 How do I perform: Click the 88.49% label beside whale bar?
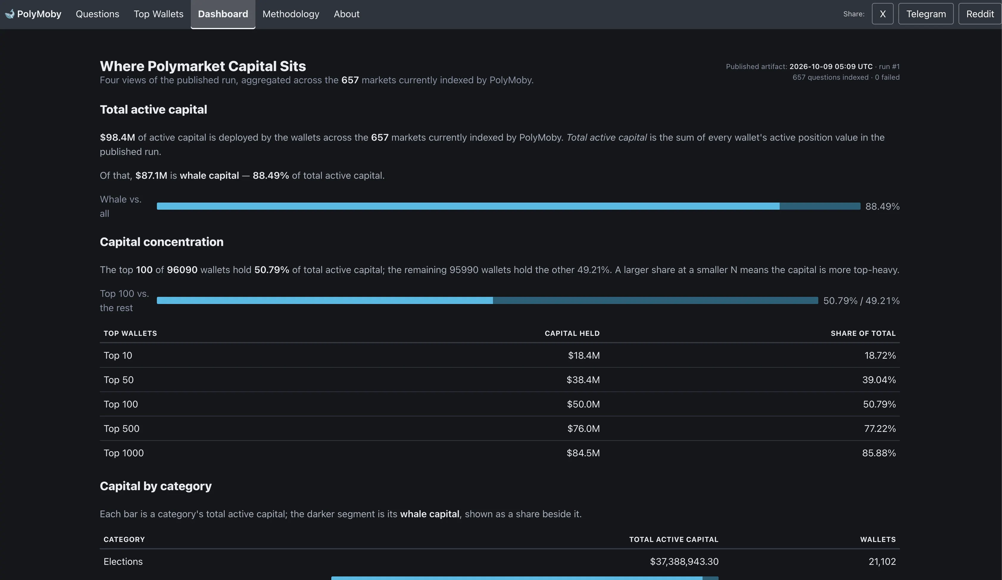882,206
